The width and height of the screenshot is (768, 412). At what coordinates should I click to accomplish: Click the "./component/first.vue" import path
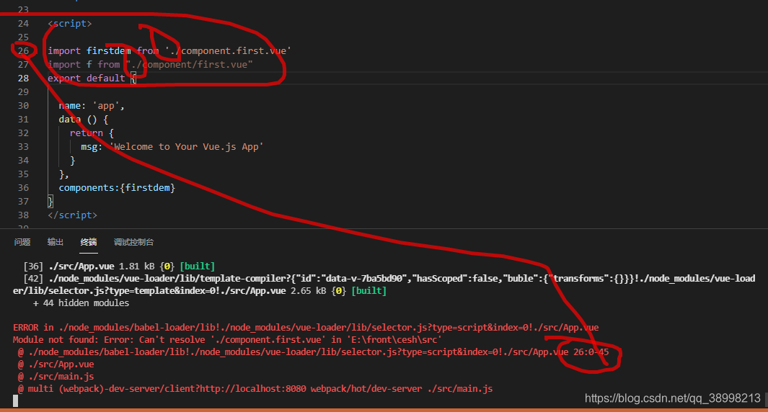[189, 65]
